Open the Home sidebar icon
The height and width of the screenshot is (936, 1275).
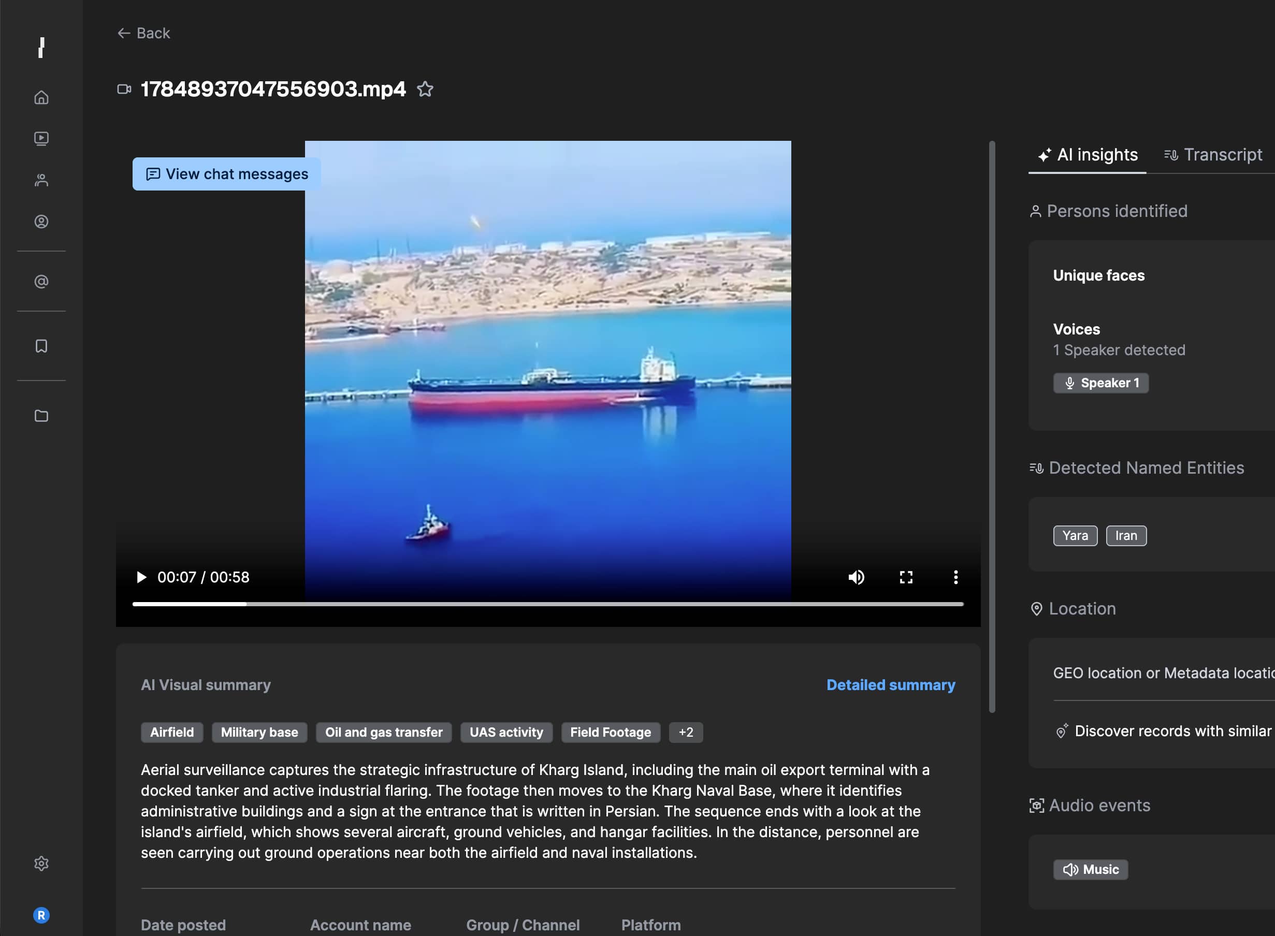41,97
